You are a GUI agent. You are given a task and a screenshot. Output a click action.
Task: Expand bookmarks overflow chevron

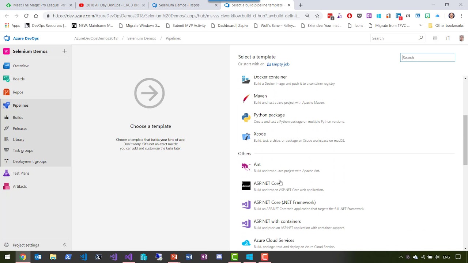[x=420, y=26]
